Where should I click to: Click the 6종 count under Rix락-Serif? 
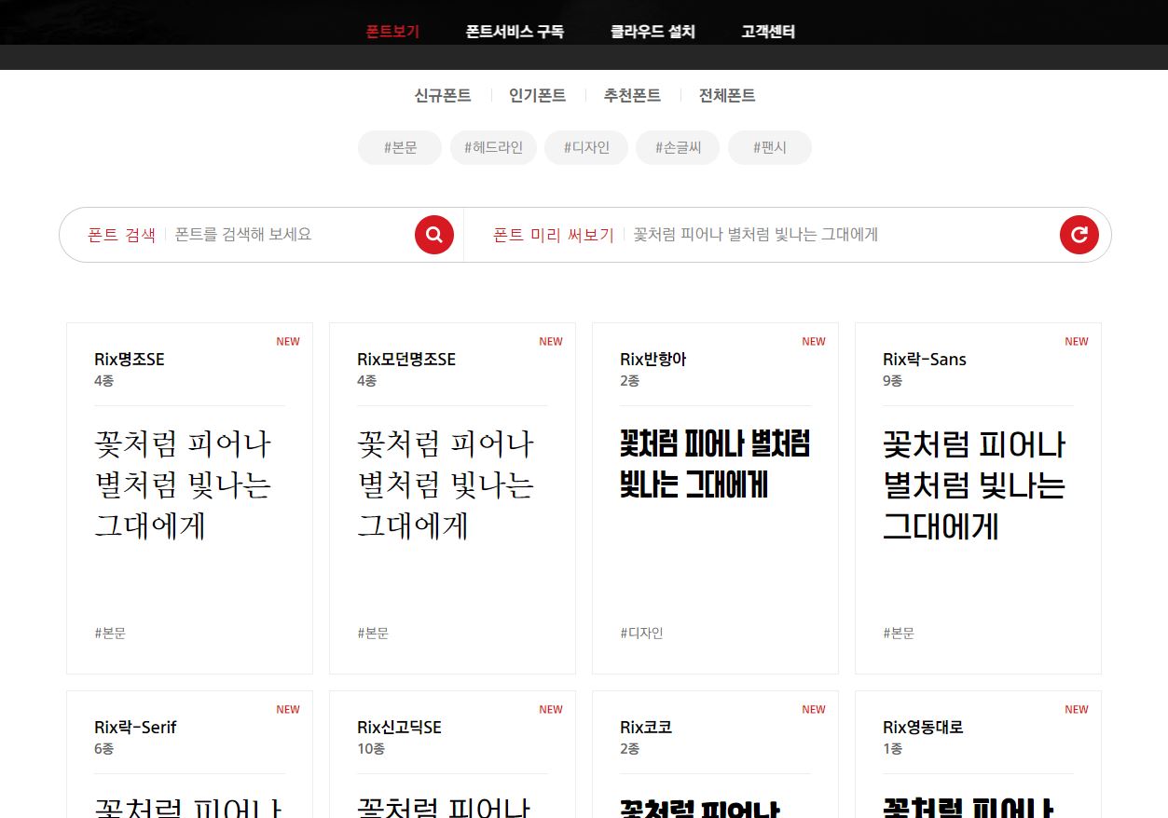click(104, 749)
